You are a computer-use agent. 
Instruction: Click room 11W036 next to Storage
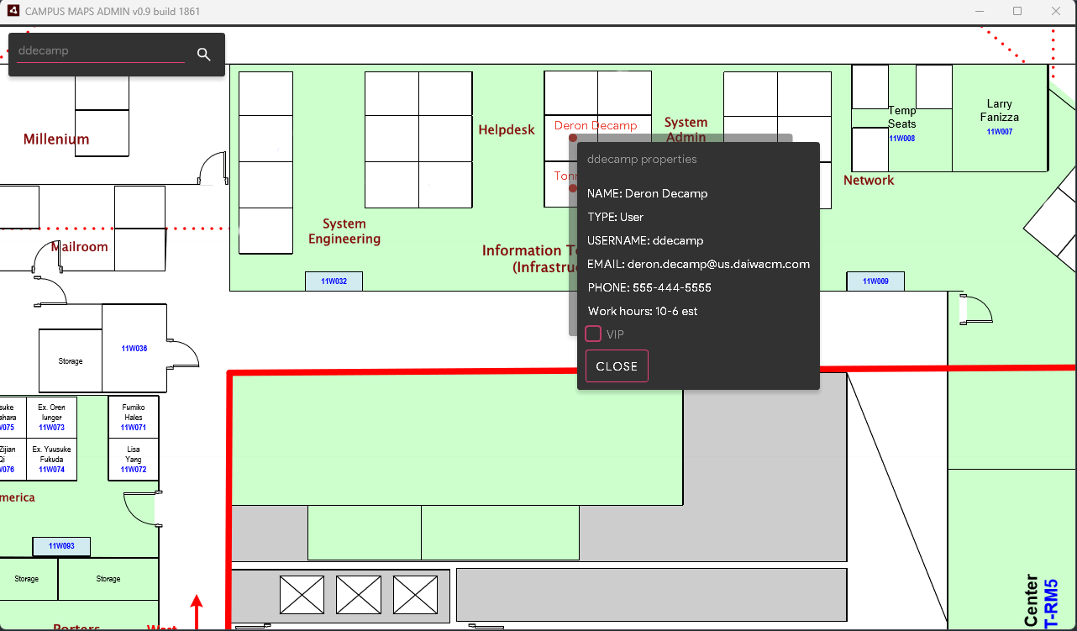134,348
